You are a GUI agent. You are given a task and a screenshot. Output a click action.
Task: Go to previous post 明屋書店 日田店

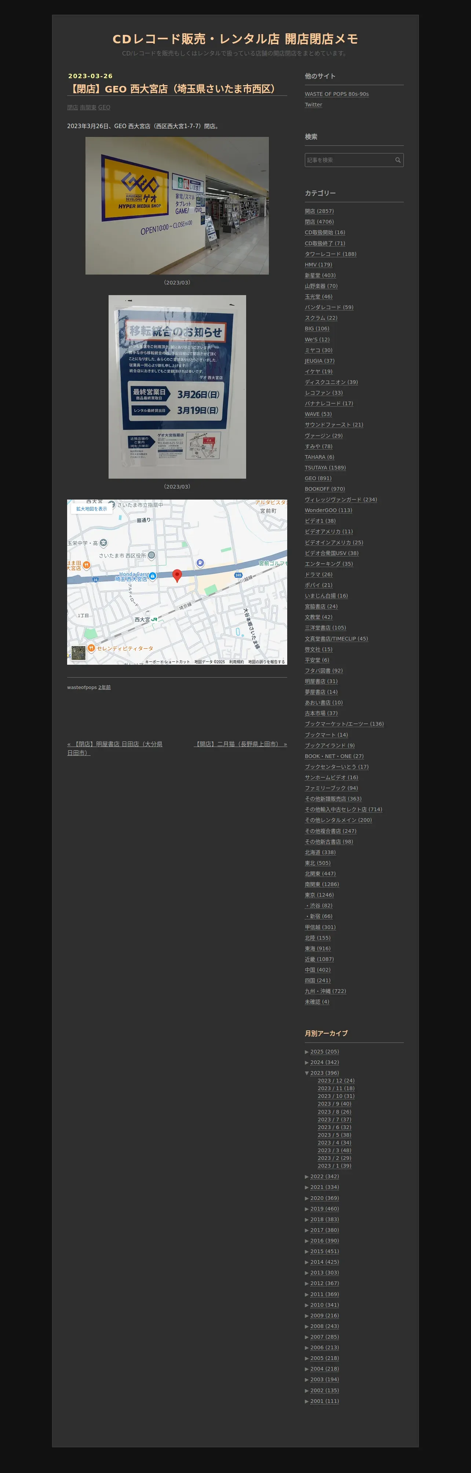point(115,748)
